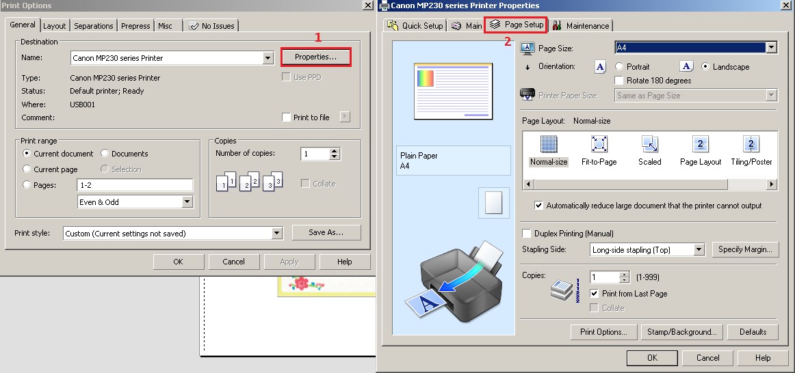Pick the Scaled layout icon
Screen dimensions: 795x373
pos(649,144)
